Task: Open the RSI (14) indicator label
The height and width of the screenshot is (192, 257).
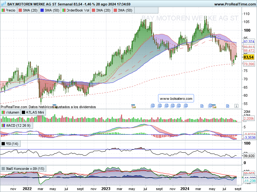Action: point(10,144)
